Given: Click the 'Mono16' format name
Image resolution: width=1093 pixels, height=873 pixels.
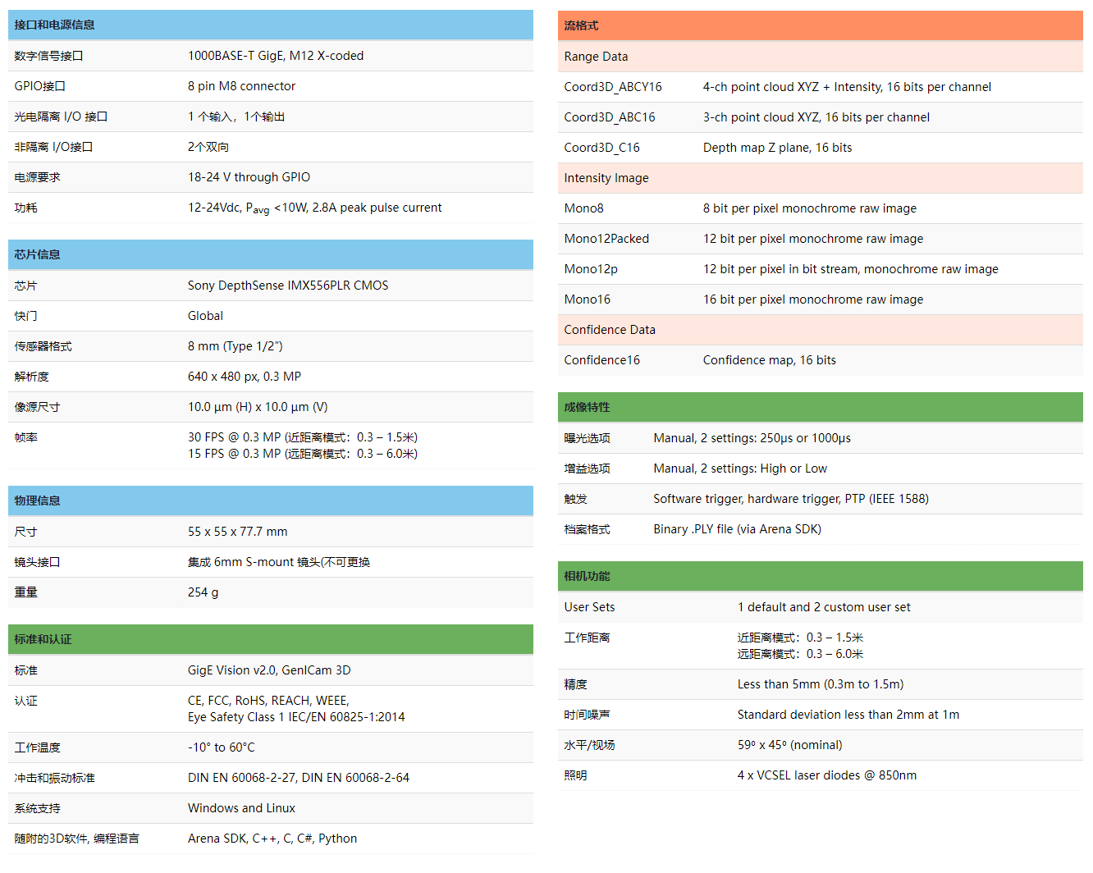Looking at the screenshot, I should pyautogui.click(x=587, y=299).
